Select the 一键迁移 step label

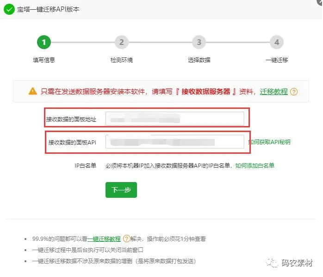(277, 60)
